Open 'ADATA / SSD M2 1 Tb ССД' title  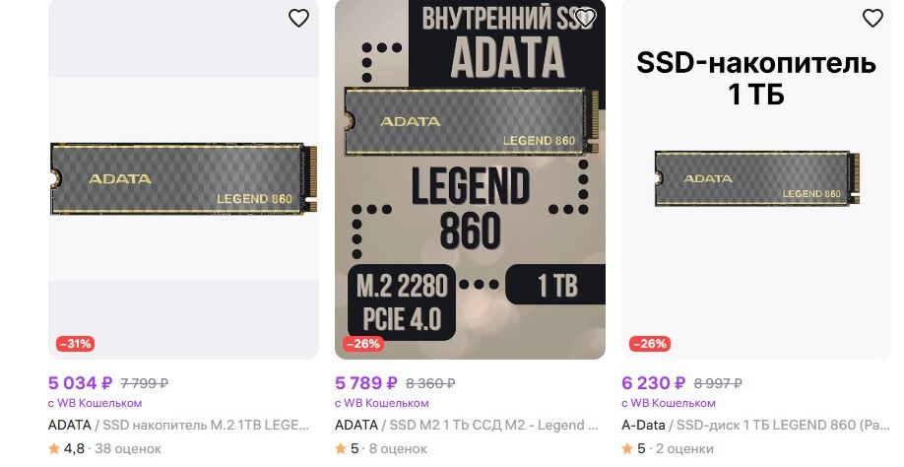[x=466, y=426]
